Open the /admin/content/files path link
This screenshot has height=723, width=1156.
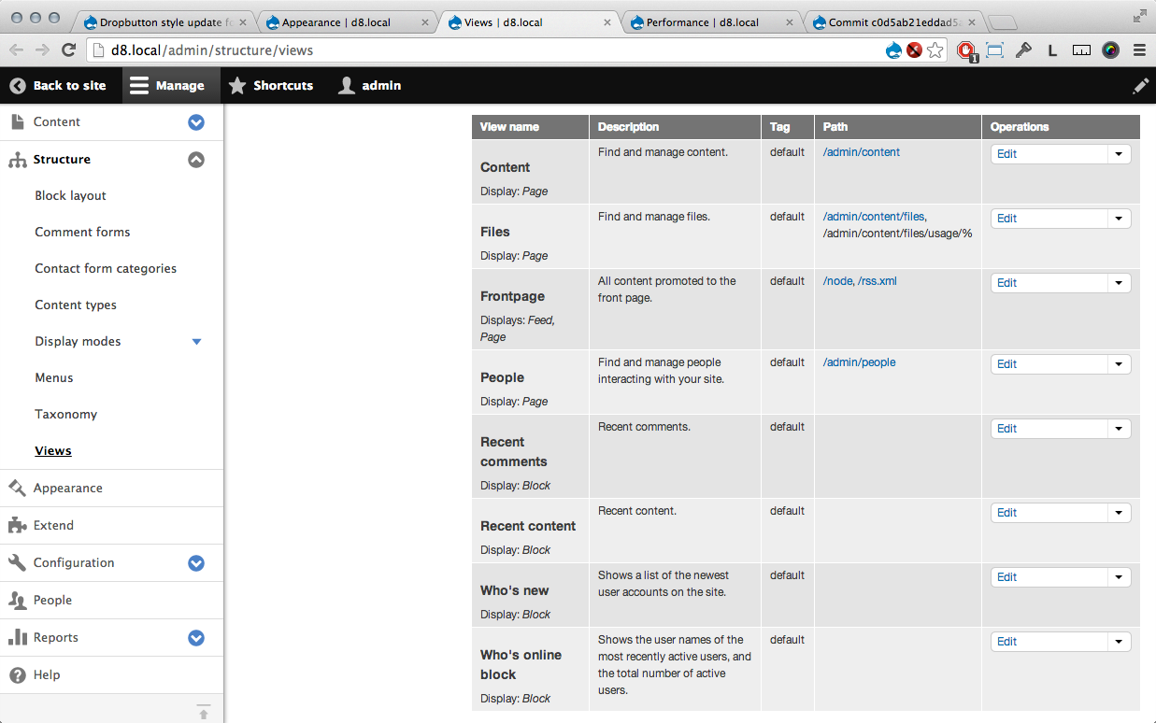pyautogui.click(x=874, y=217)
